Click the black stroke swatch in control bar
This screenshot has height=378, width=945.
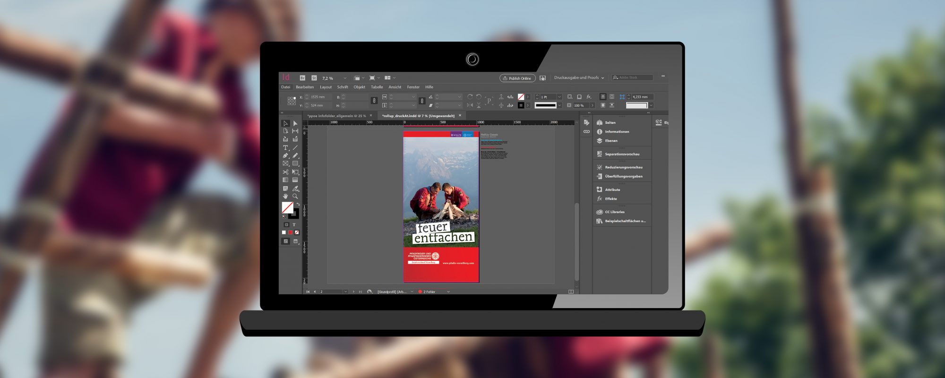coord(521,105)
